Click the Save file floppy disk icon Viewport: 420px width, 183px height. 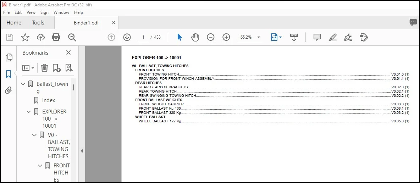[10, 37]
